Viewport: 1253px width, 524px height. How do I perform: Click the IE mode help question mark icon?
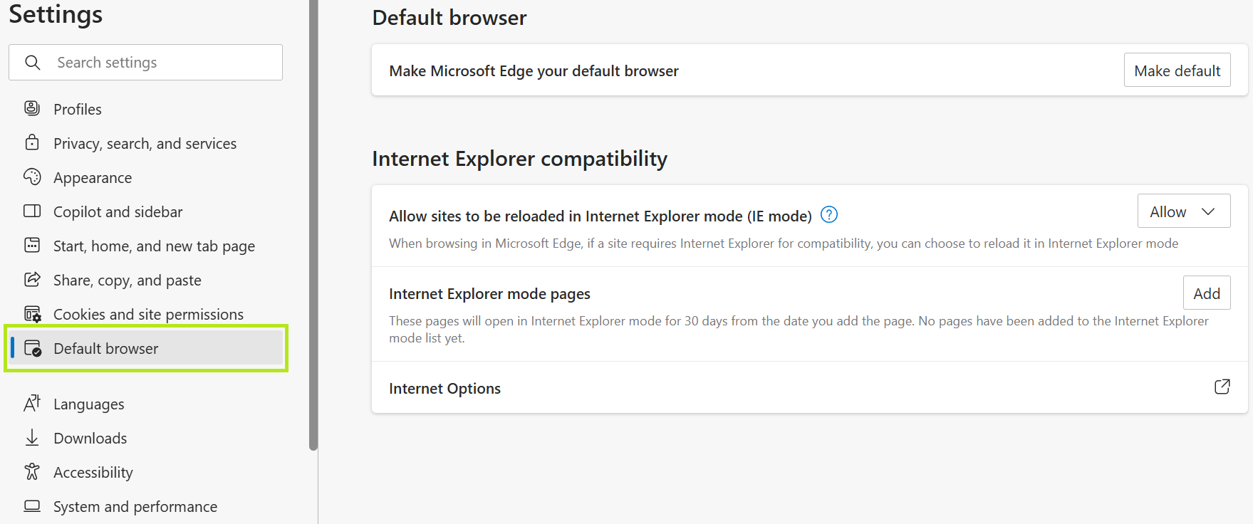[x=829, y=214]
